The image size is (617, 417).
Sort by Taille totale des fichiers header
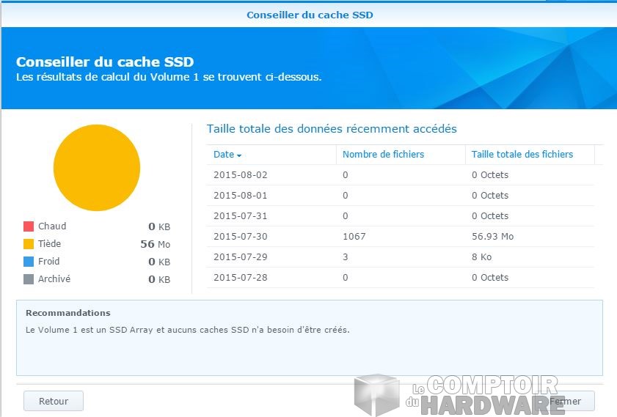pyautogui.click(x=522, y=155)
